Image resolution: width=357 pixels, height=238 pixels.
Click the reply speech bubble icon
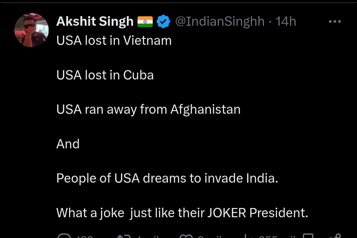pyautogui.click(x=64, y=236)
